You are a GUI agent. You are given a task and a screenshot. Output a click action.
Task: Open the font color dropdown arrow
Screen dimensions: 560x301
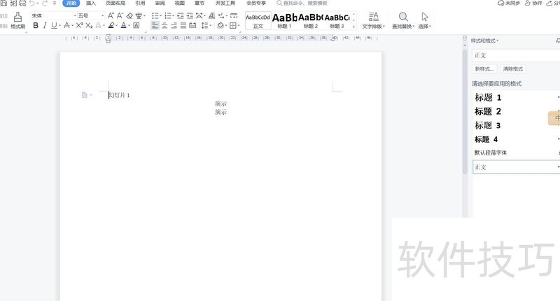[x=129, y=26]
